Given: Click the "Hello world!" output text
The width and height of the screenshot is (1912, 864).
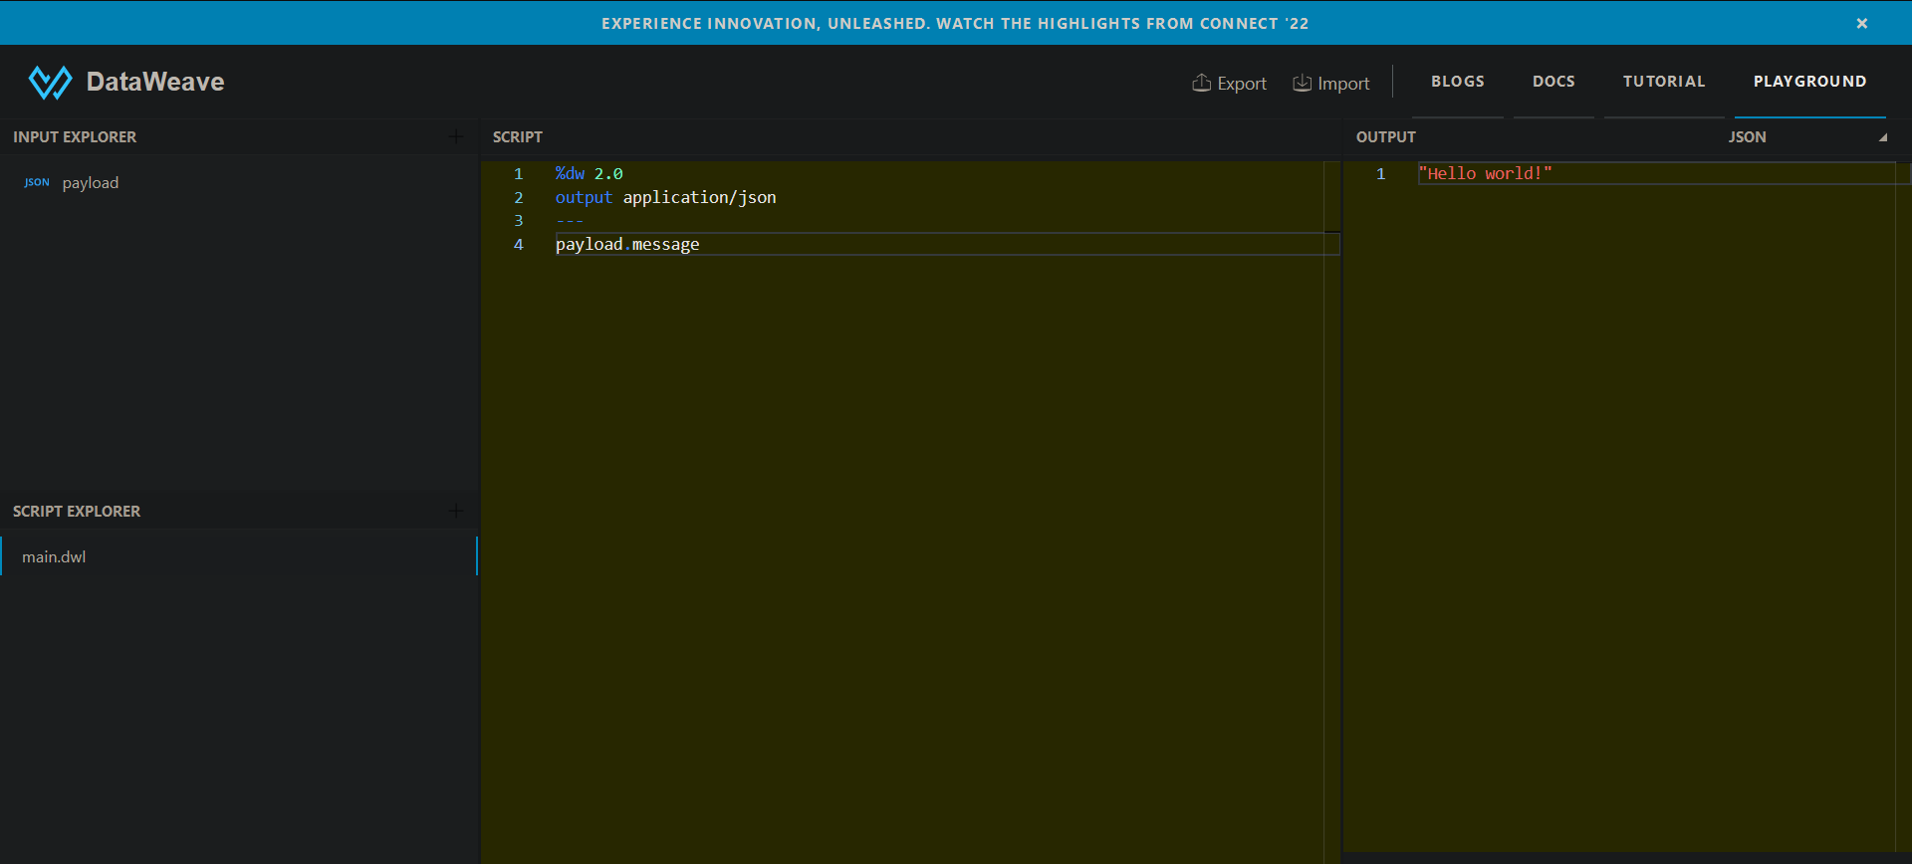Looking at the screenshot, I should pos(1485,173).
